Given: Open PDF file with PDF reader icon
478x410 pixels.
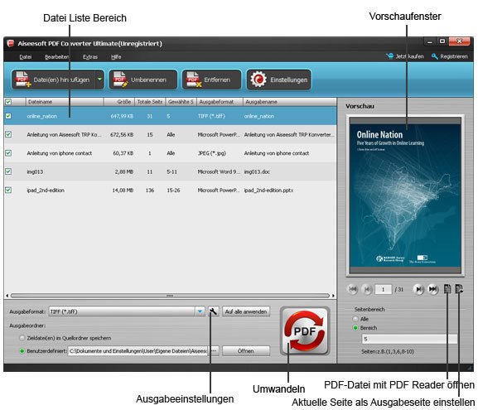Looking at the screenshot, I should pos(447,289).
